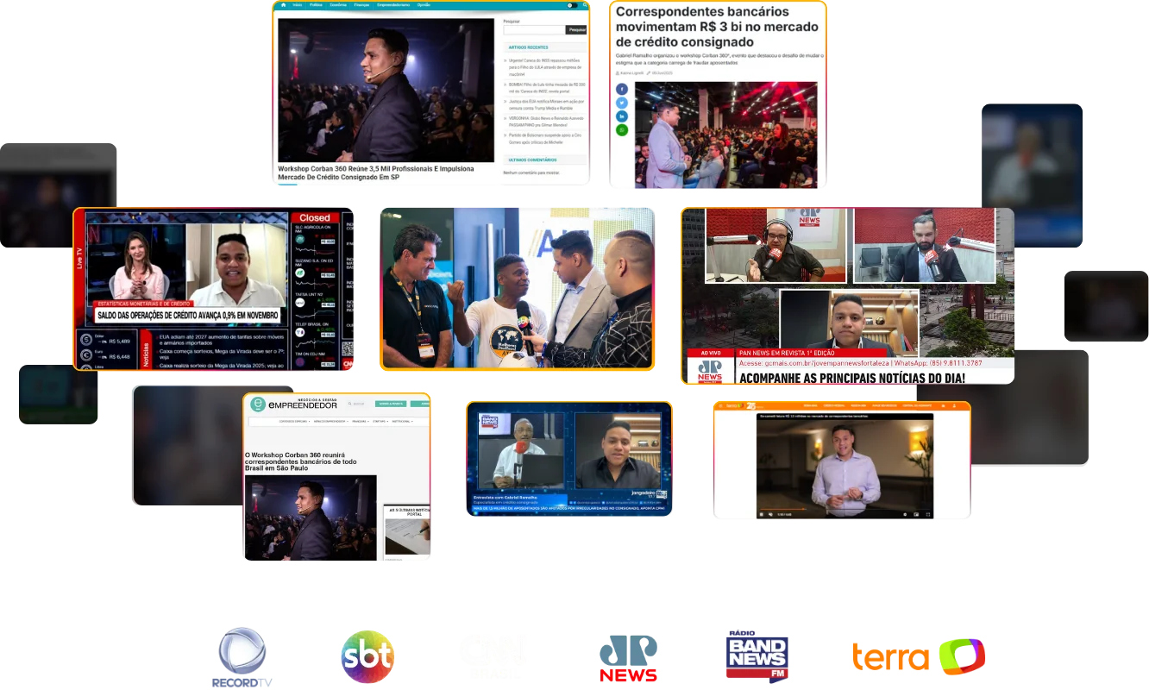The height and width of the screenshot is (690, 1149).
Task: Click the Pesquisar search button
Action: coord(576,29)
